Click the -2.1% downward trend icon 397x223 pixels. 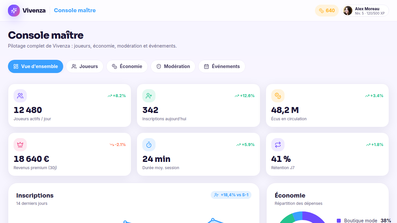coord(112,145)
